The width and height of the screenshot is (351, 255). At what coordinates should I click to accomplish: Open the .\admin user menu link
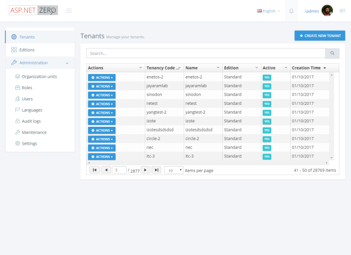pyautogui.click(x=311, y=11)
